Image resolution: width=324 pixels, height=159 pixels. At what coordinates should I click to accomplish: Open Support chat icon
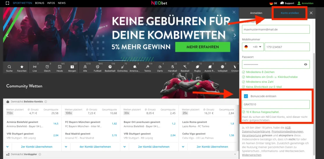tap(282, 3)
